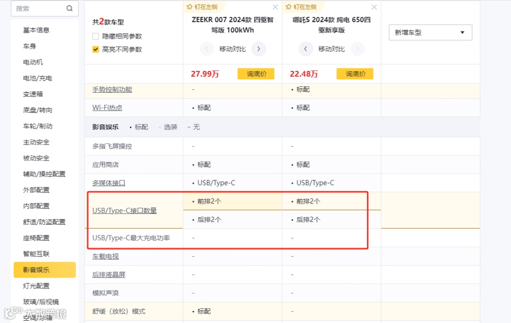Go to 电动机 section

[x=33, y=62]
